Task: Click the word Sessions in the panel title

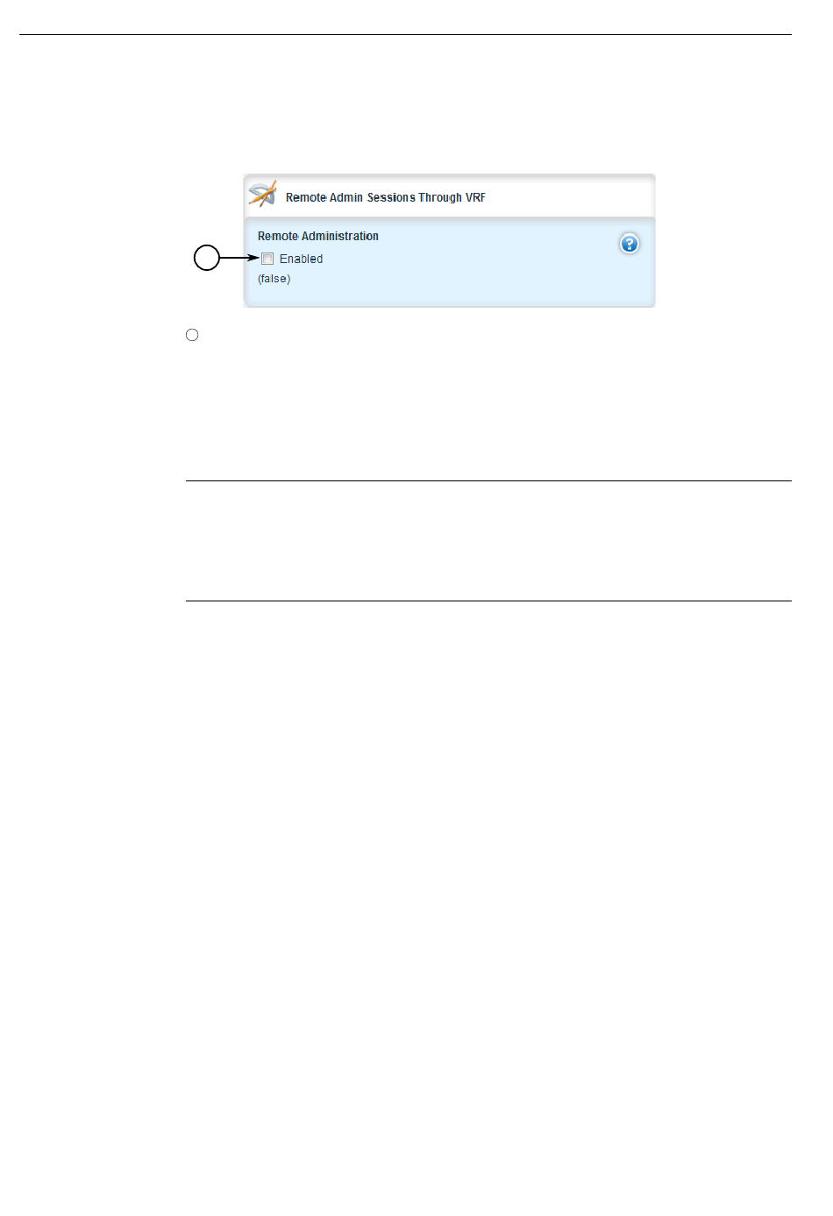Action: [x=391, y=197]
